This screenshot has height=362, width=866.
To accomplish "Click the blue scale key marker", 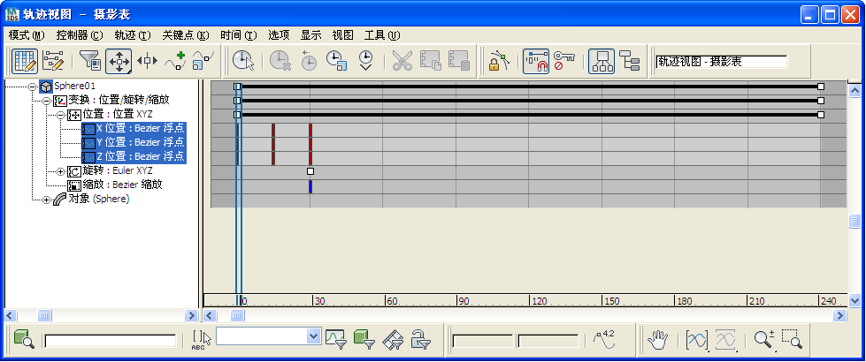I will [310, 186].
